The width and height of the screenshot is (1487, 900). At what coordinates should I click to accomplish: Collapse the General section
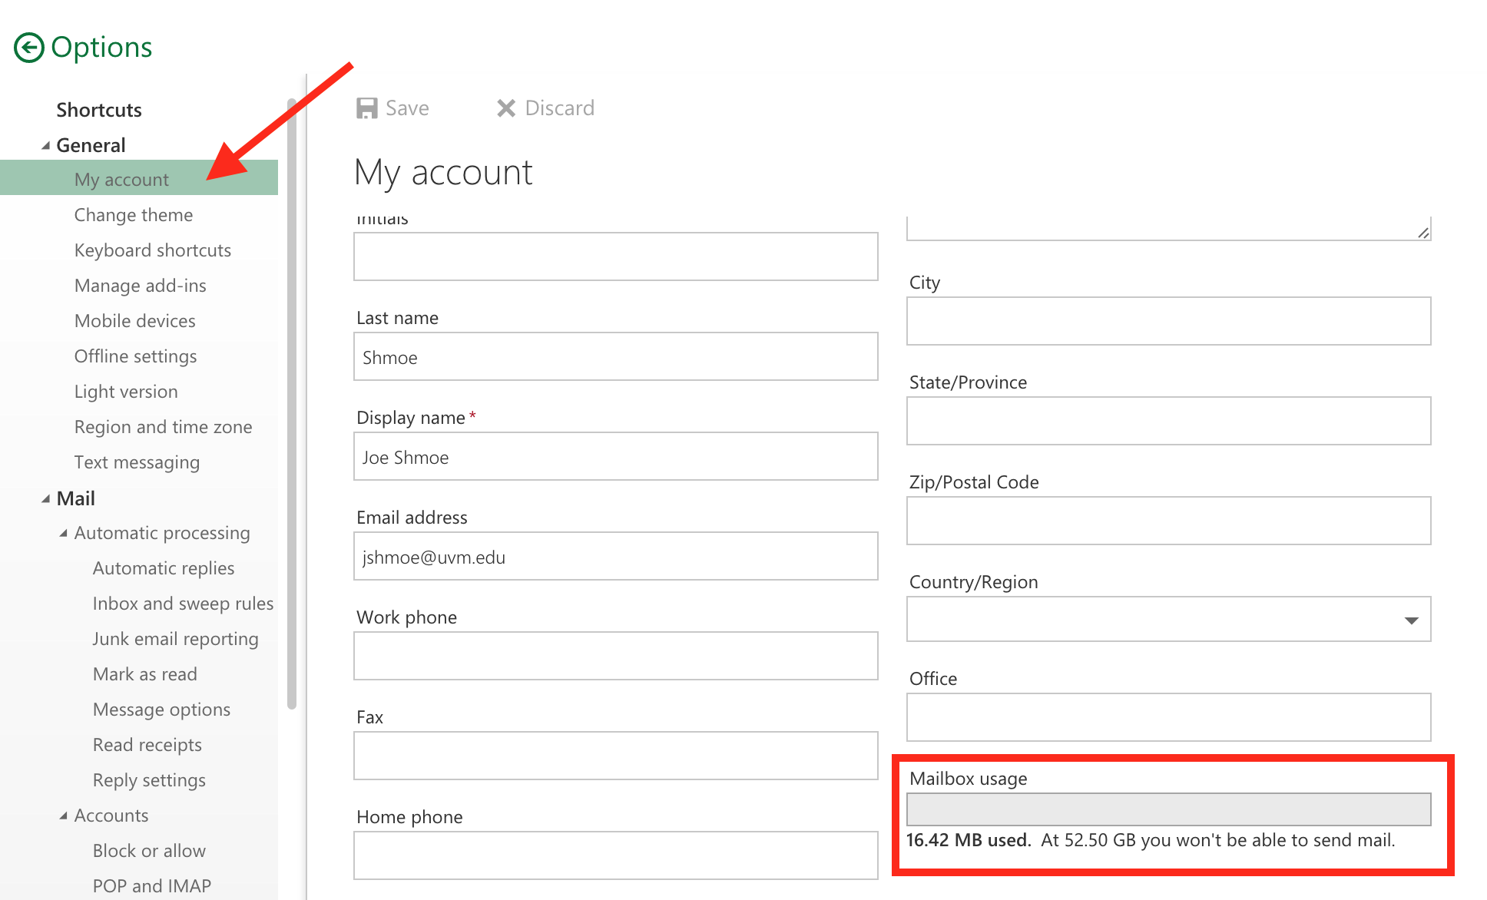46,144
